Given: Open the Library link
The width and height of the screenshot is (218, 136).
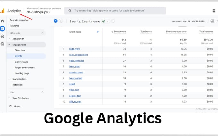Looking at the screenshot, I should [x=18, y=106].
